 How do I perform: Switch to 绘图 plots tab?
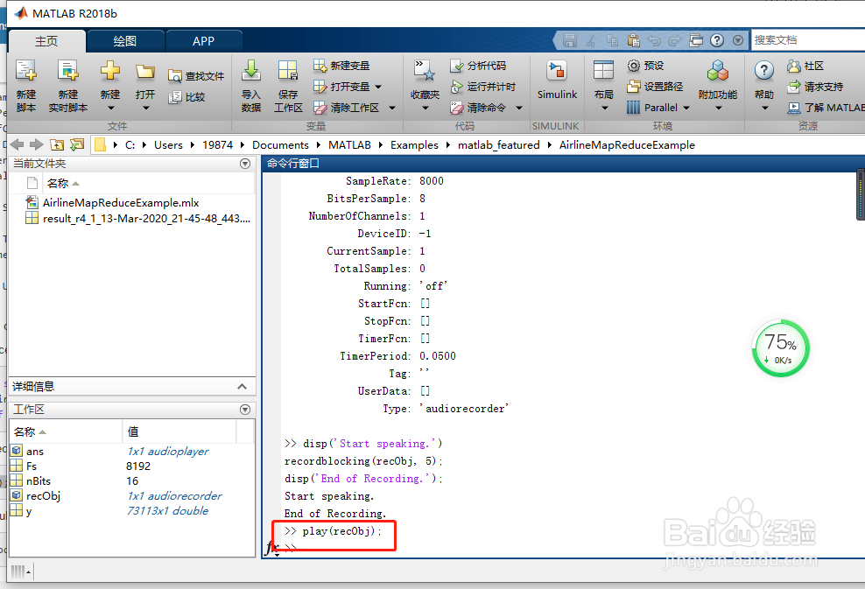125,41
